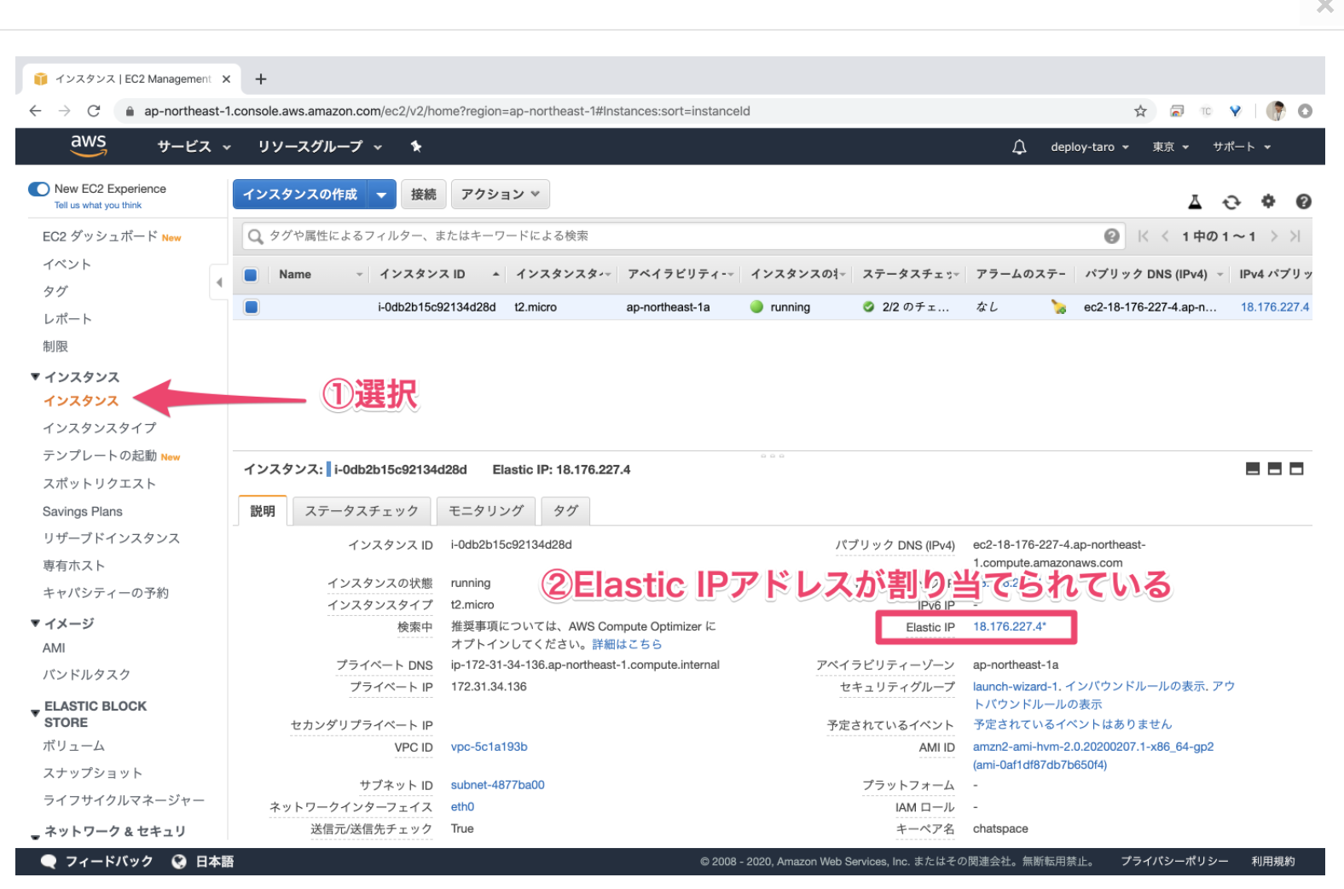Screen dimensions: 1344x889
Task: Collapse the イメージ sidebar section
Action: click(35, 623)
